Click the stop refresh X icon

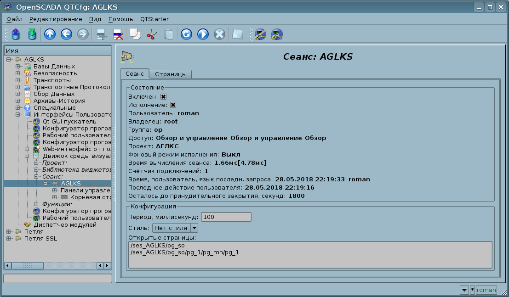219,34
